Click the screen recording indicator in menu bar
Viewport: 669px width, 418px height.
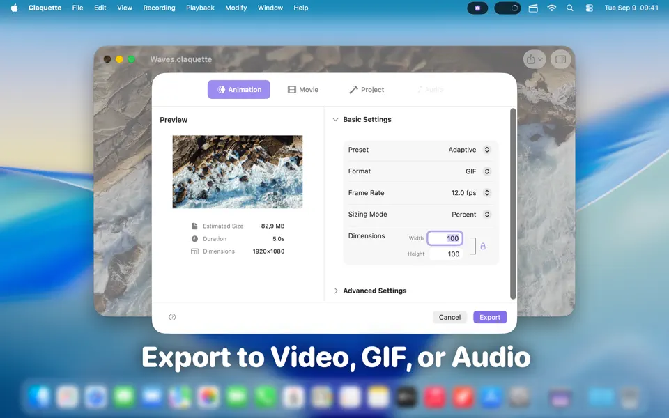tap(477, 8)
